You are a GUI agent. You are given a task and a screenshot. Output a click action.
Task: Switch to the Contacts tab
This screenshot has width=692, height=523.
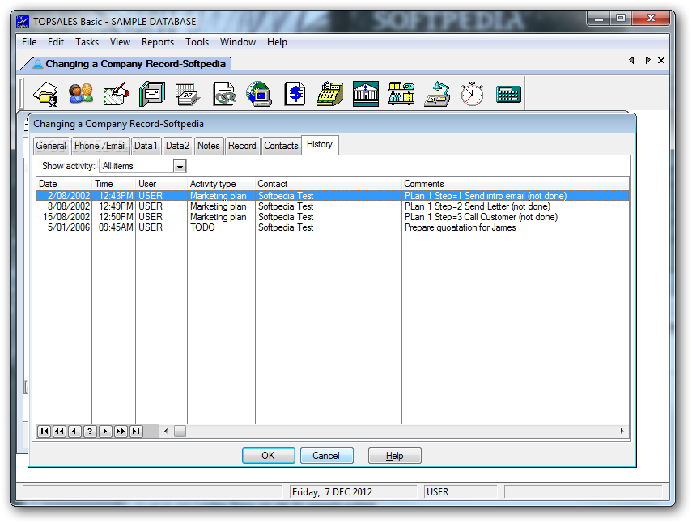coord(281,146)
